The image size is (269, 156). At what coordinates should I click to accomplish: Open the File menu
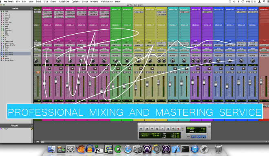tap(18, 1)
